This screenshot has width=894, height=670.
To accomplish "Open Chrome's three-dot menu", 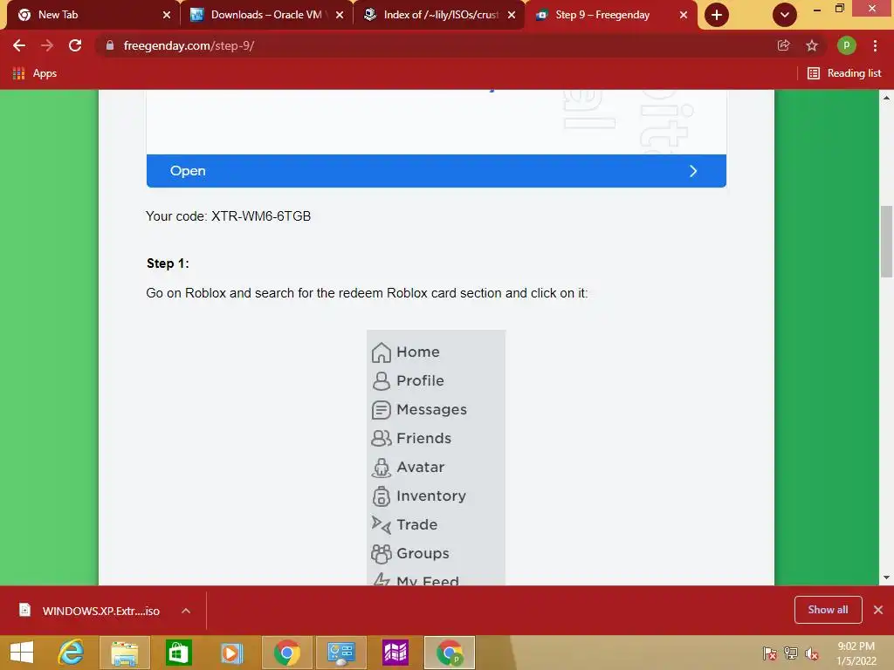I will point(875,45).
